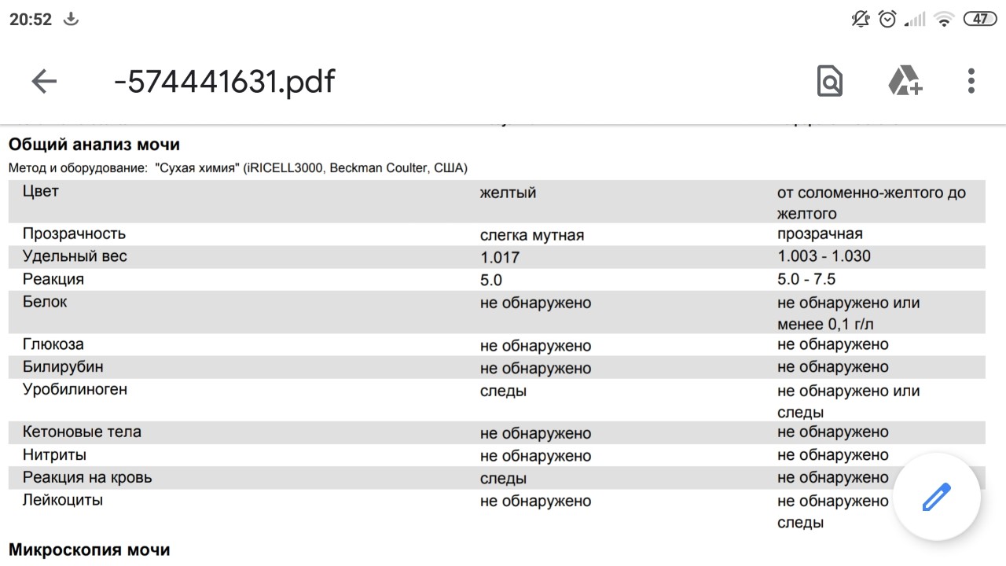The width and height of the screenshot is (1006, 566).
Task: Select the result value желтый
Action: 509,193
